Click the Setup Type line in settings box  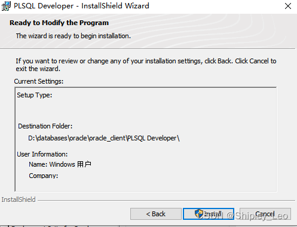[35, 95]
